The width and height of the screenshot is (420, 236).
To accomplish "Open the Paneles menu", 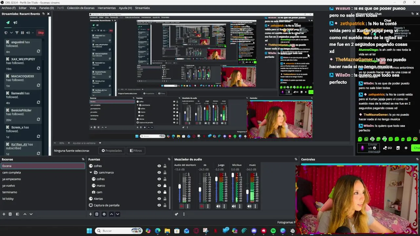I will tap(46, 8).
